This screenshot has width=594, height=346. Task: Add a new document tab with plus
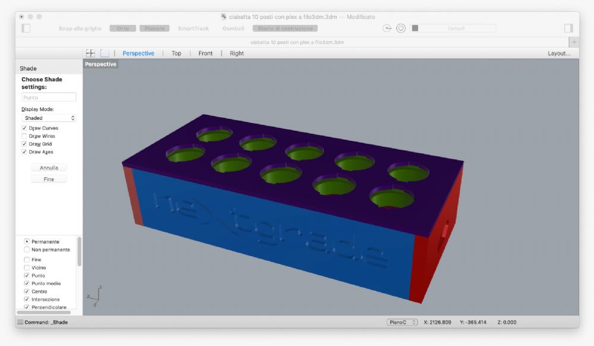[574, 42]
